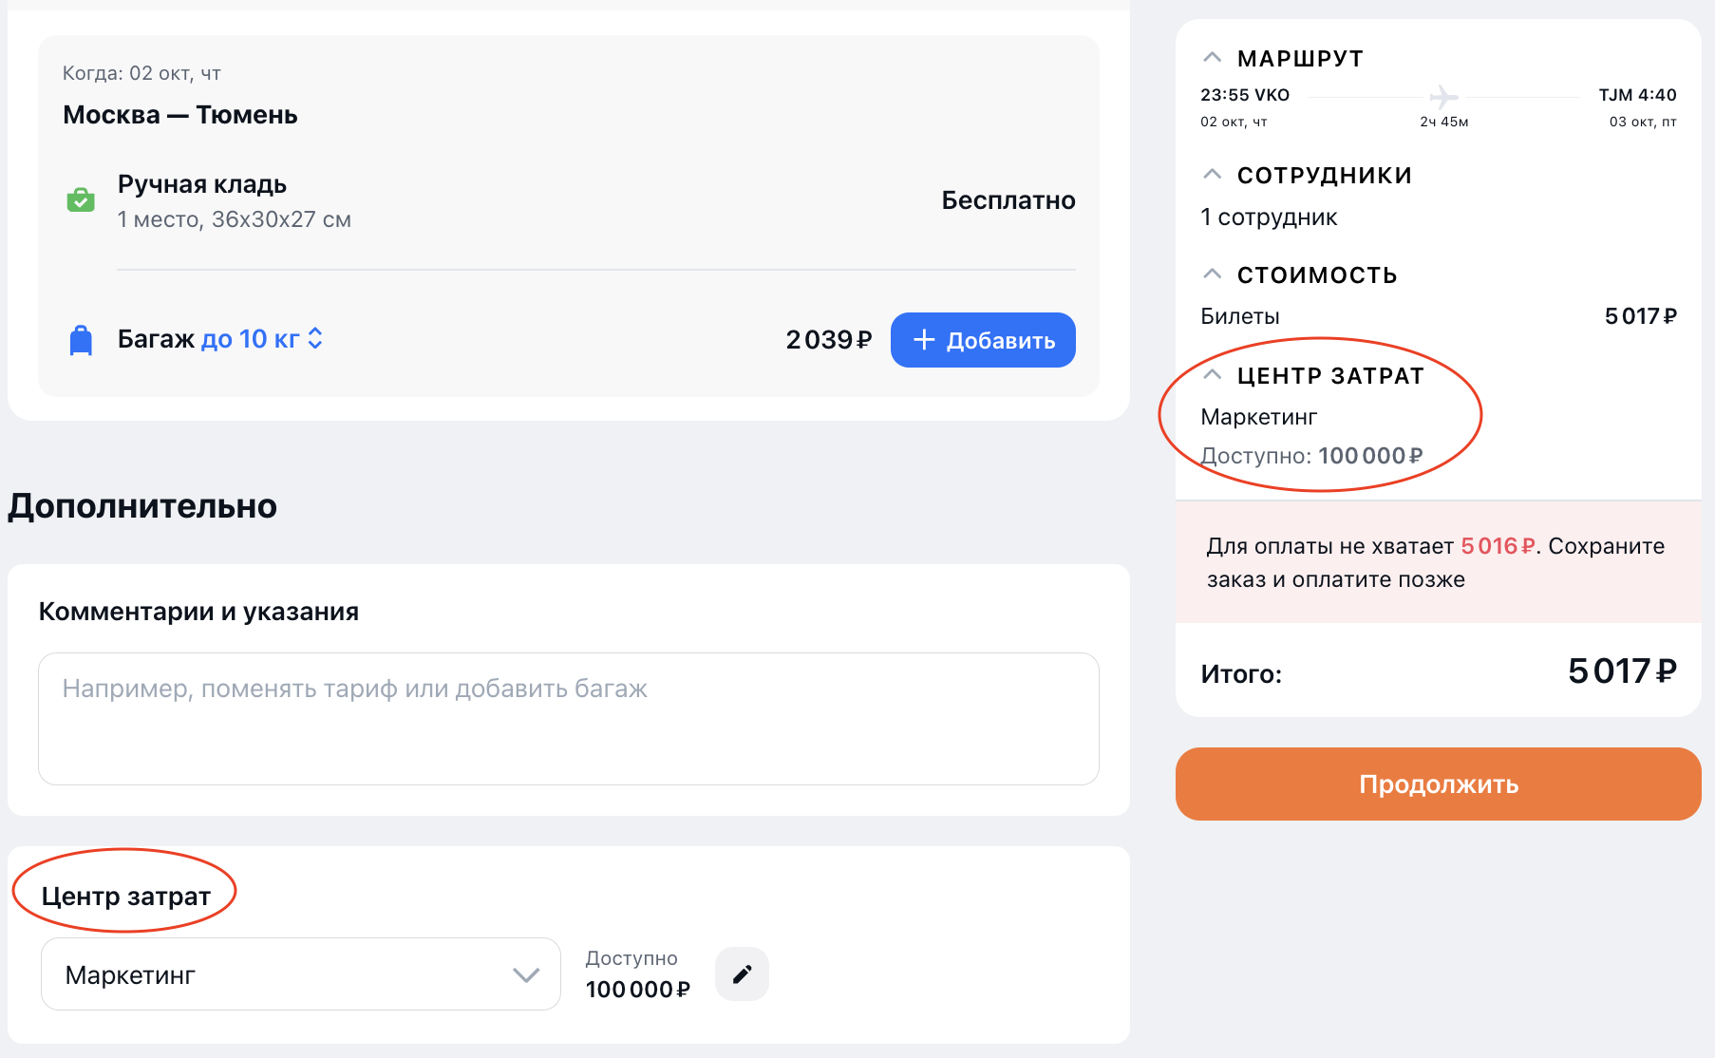Image resolution: width=1715 pixels, height=1058 pixels.
Task: Click the departure time 23:55 VKO
Action: coord(1244,95)
